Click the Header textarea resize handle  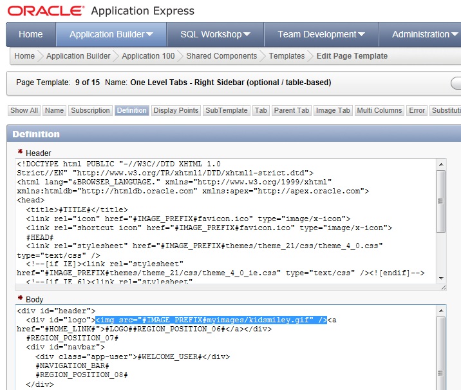click(x=444, y=288)
